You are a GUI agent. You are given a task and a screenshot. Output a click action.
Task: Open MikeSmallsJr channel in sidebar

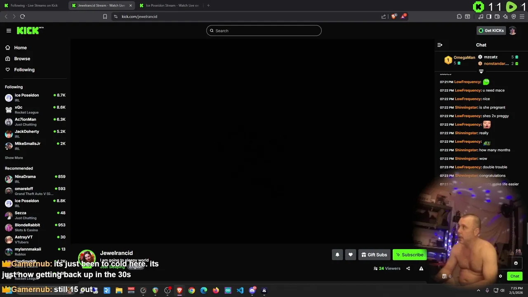35,146
